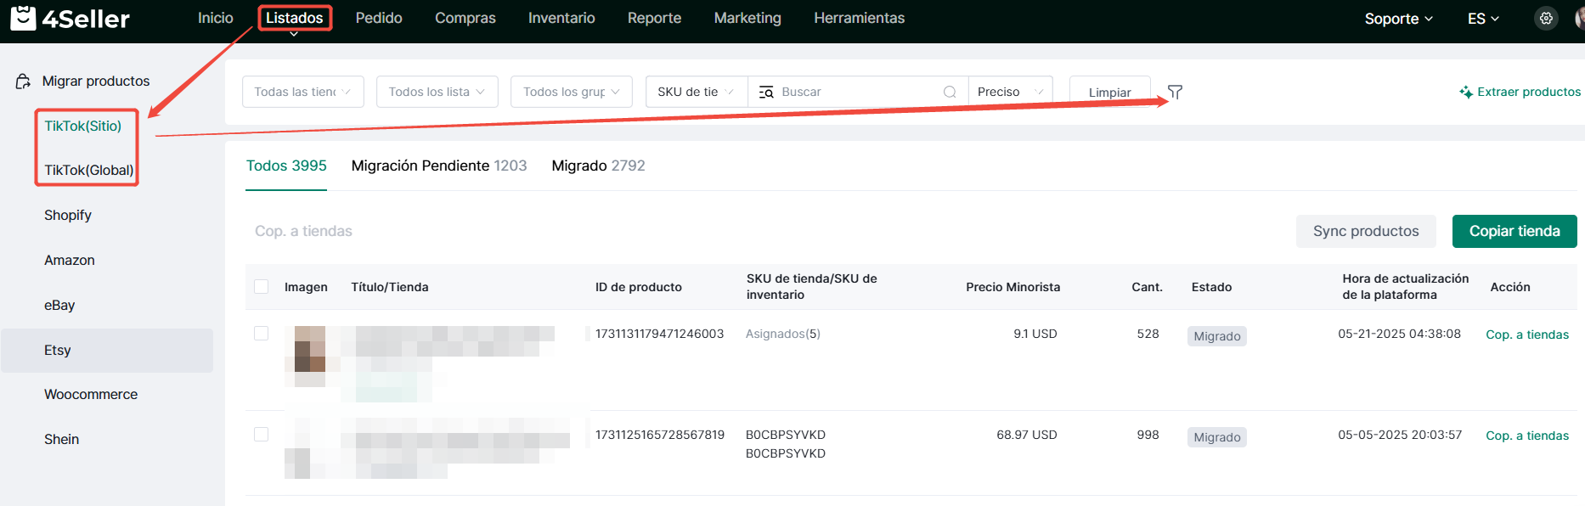
Task: Check the row for product 1731125165728567819
Action: pos(262,435)
